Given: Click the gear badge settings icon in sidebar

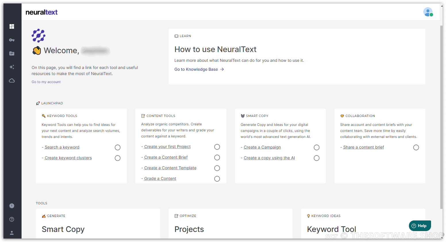Looking at the screenshot, I should pos(12,206).
